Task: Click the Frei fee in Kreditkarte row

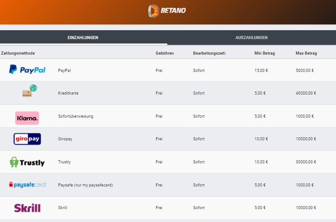Action: point(159,93)
